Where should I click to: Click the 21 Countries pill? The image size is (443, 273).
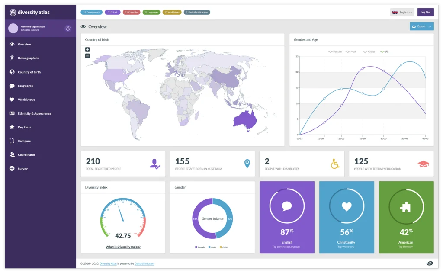pyautogui.click(x=132, y=12)
